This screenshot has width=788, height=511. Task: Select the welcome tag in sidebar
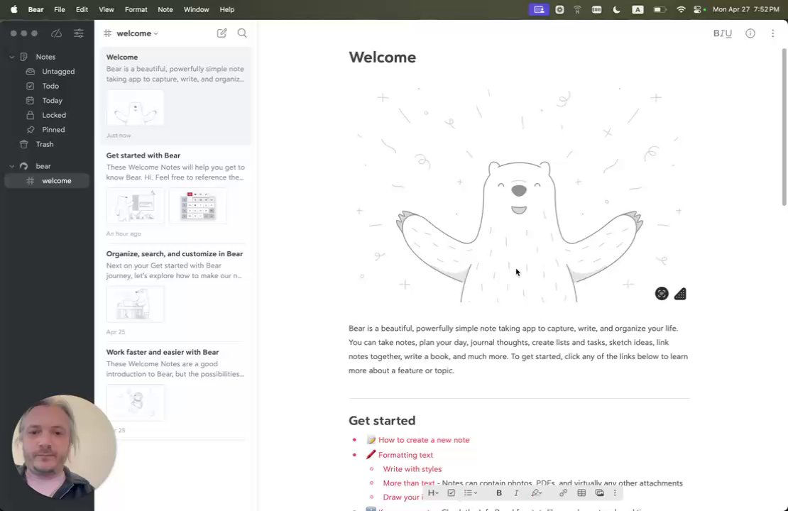point(47,181)
